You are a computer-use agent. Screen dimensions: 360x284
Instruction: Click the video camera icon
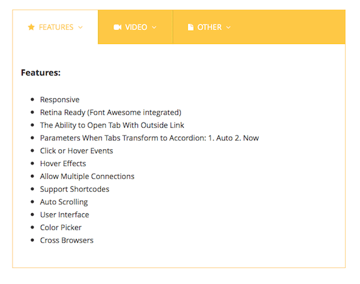117,27
